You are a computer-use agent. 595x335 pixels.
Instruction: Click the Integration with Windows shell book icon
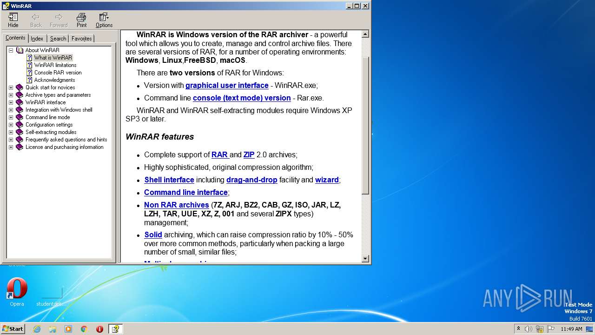(x=20, y=110)
